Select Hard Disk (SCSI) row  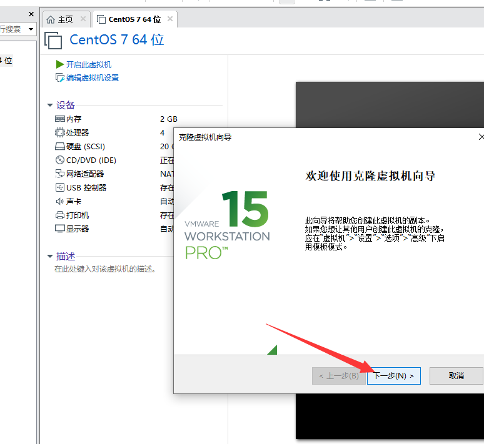click(x=114, y=147)
